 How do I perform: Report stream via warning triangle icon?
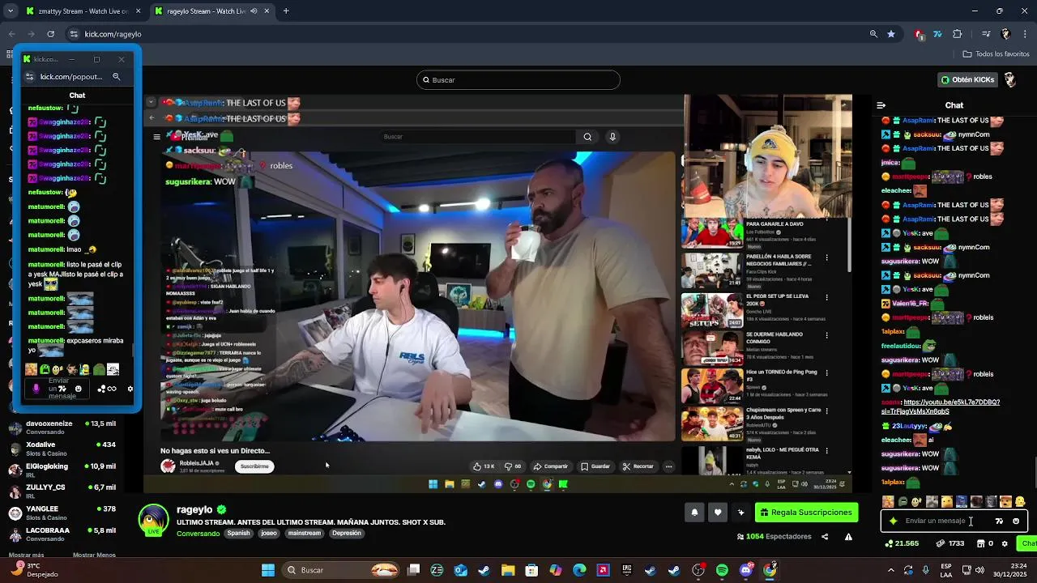(x=848, y=536)
